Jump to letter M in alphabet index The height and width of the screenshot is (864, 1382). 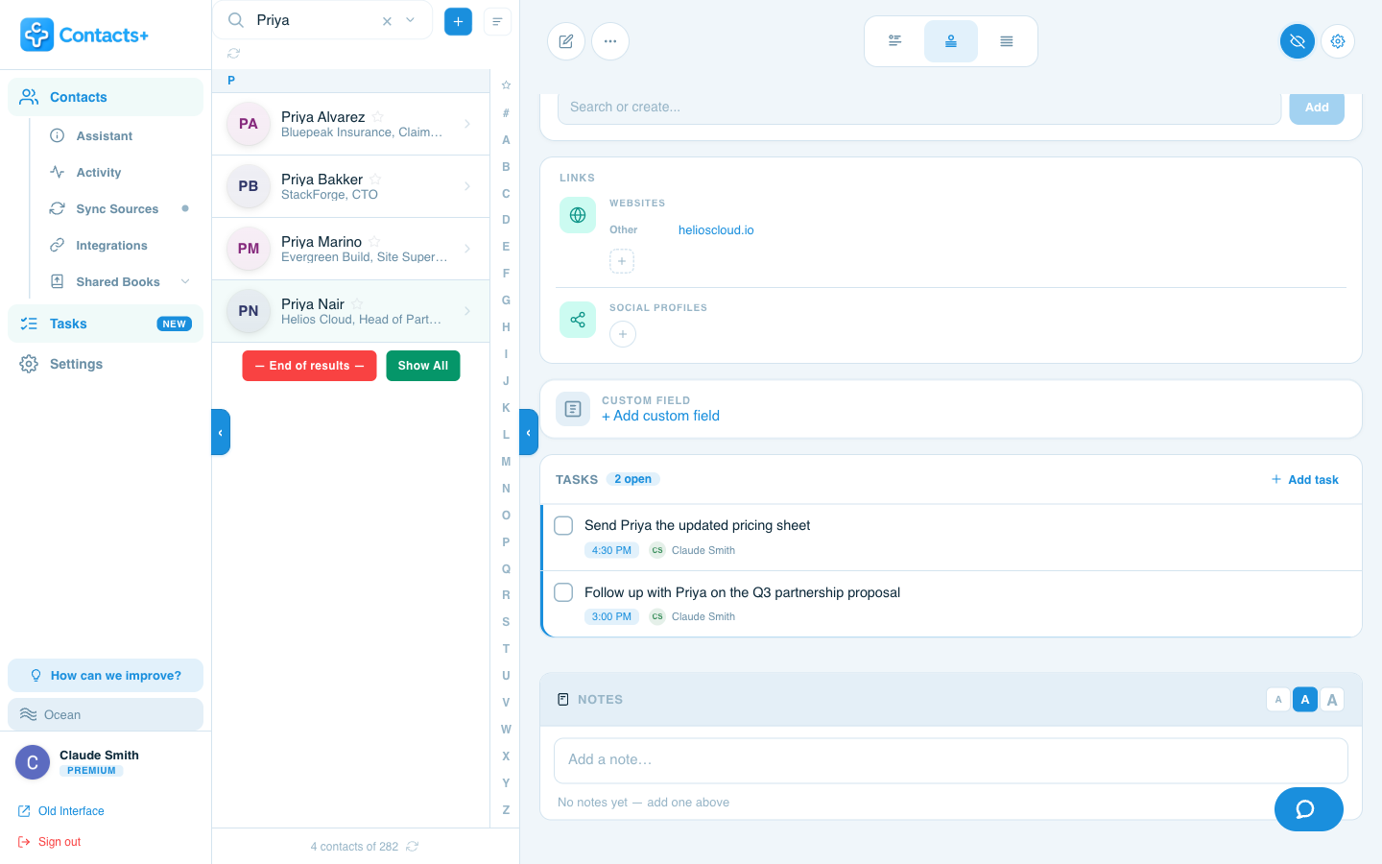click(x=506, y=462)
